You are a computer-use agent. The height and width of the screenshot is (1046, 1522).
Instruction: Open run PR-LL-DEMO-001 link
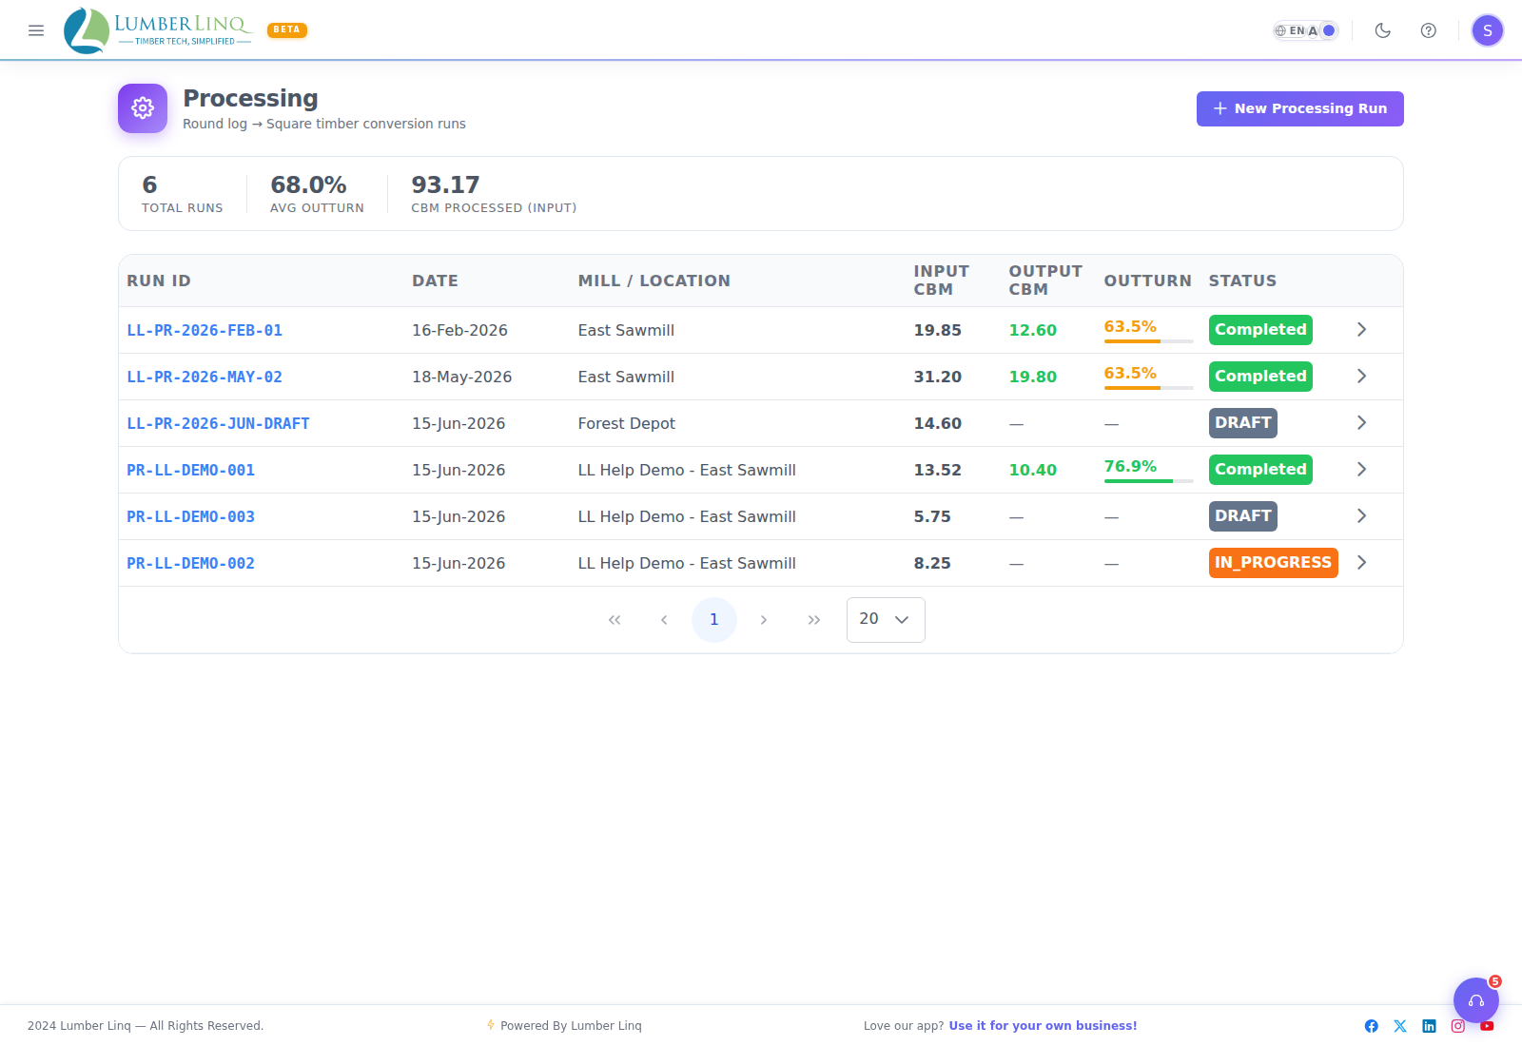click(x=191, y=471)
